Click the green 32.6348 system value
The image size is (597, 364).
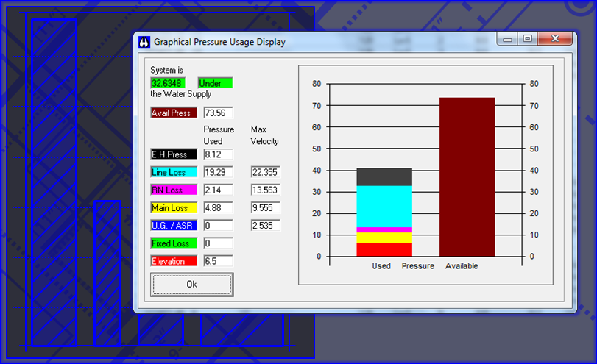(x=167, y=83)
